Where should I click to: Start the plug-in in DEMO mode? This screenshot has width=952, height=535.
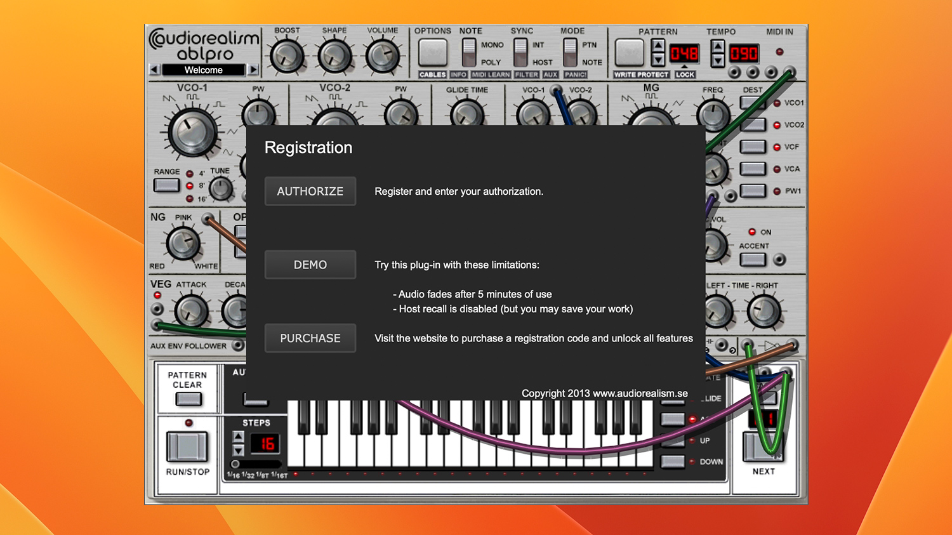[x=310, y=265]
